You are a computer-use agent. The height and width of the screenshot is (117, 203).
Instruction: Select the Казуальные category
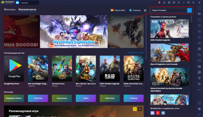tap(62, 98)
